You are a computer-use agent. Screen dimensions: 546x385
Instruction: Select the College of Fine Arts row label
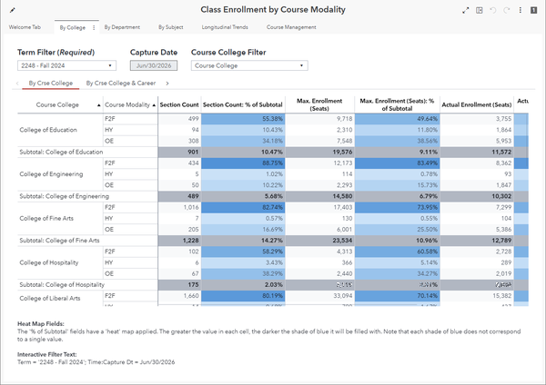(x=46, y=218)
